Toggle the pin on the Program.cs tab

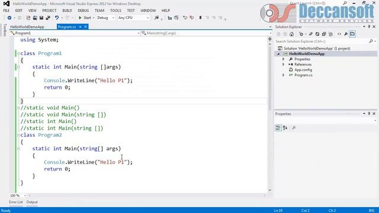[x=81, y=27]
